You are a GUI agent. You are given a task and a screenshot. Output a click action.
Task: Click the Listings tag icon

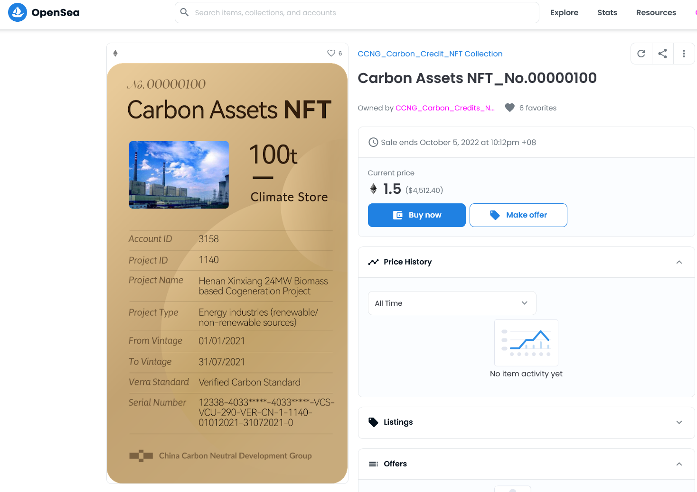click(374, 422)
